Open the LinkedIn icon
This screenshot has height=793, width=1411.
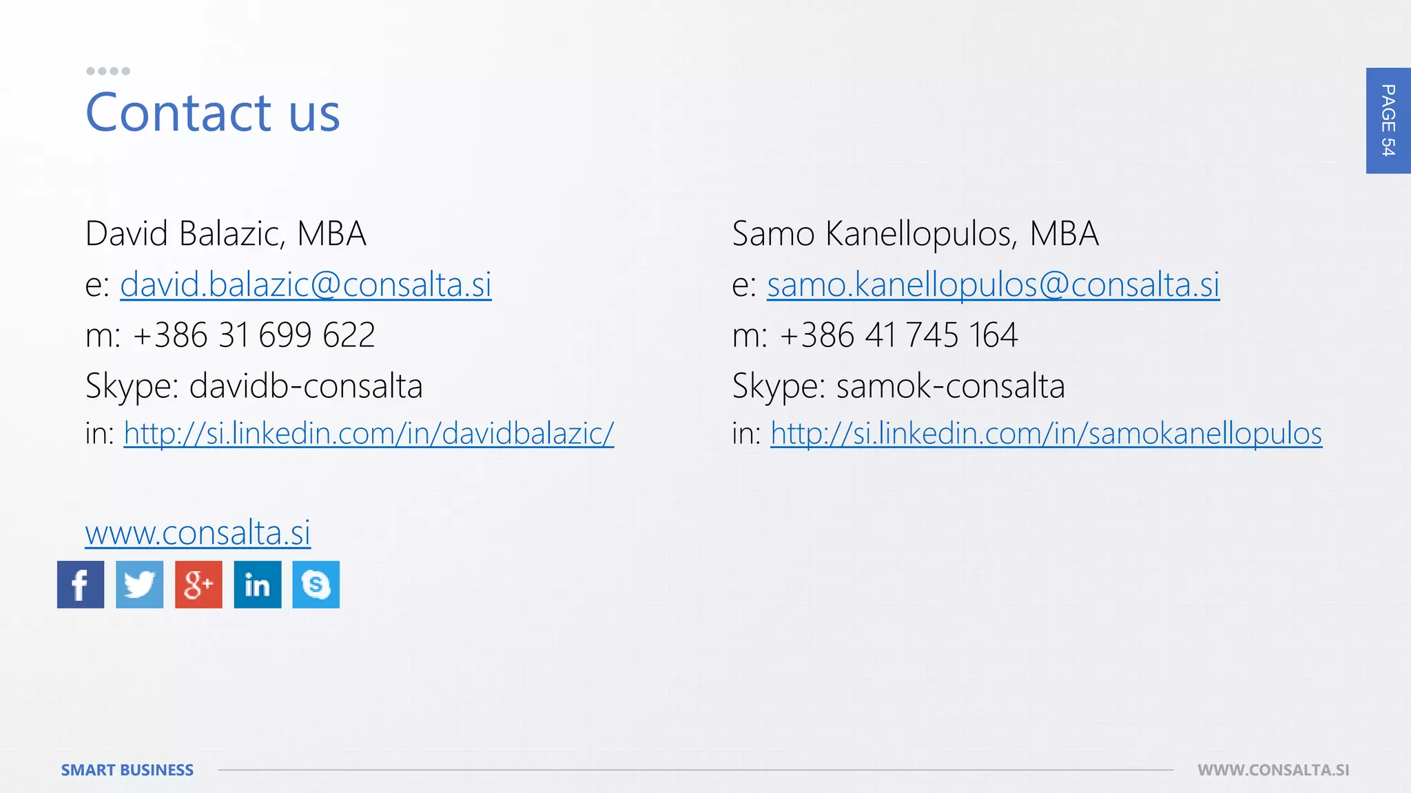point(258,584)
